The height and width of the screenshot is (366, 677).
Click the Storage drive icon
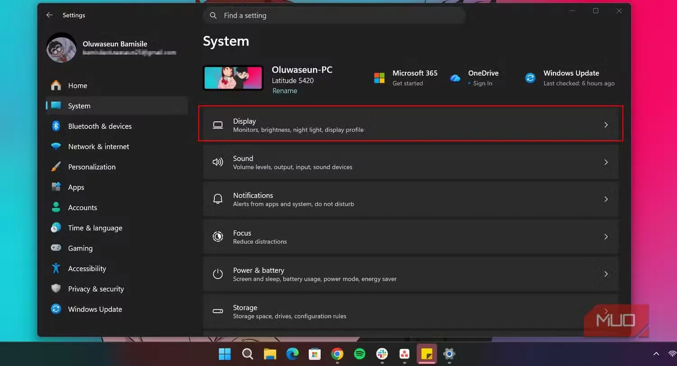pos(218,311)
